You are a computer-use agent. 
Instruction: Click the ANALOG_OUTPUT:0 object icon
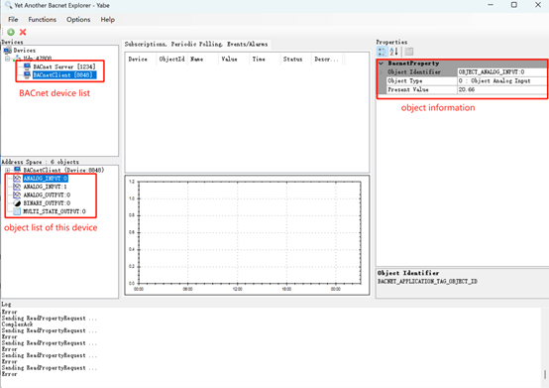pos(17,194)
